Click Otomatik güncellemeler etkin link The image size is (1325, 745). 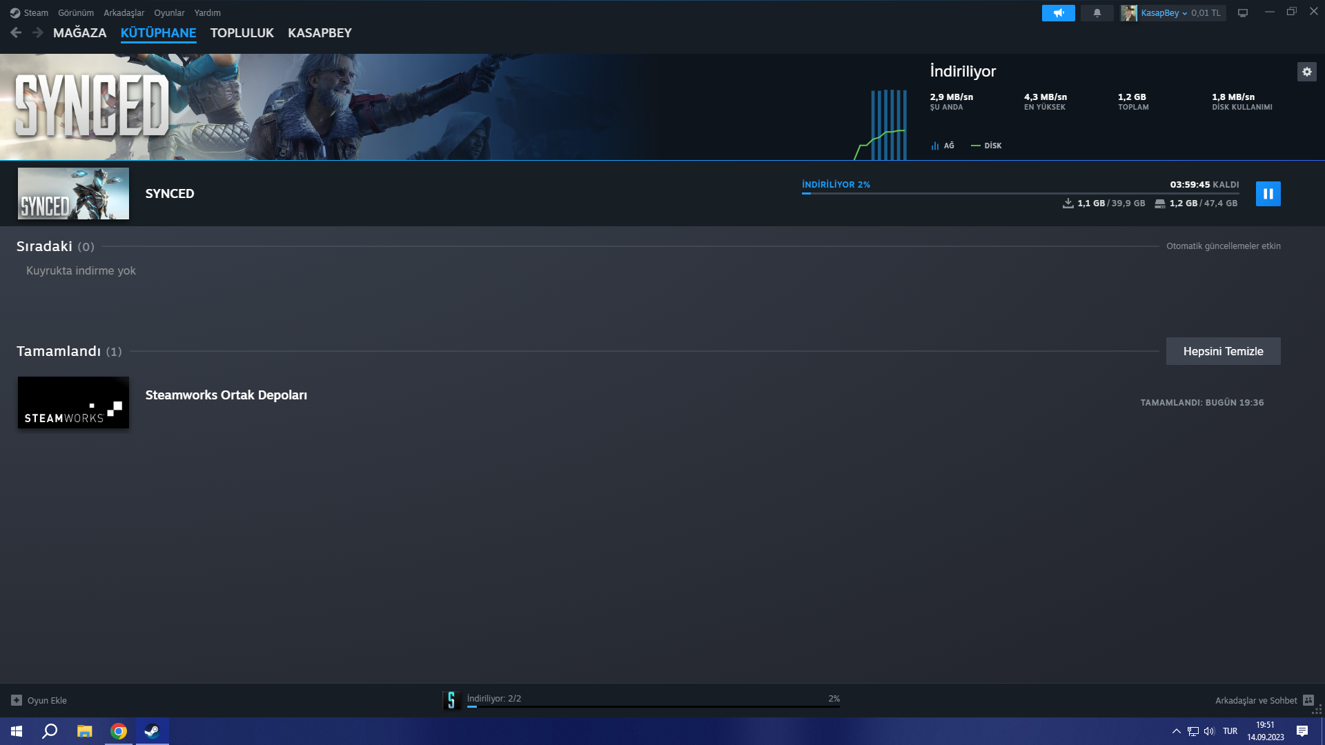click(x=1223, y=246)
